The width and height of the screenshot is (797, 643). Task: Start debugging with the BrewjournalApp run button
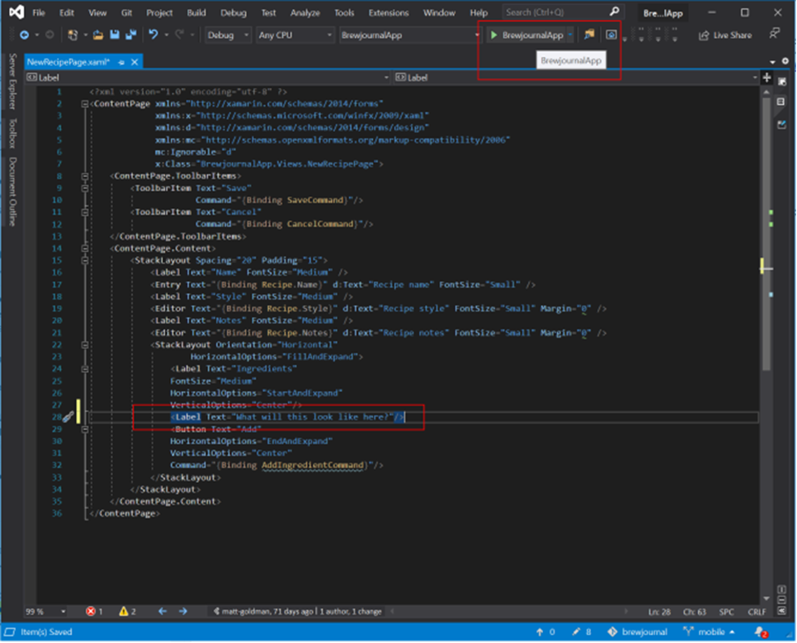coord(526,35)
